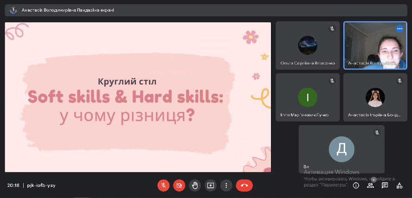Open the meeting details info icon
Screen dimensions: 412x198
(356, 185)
